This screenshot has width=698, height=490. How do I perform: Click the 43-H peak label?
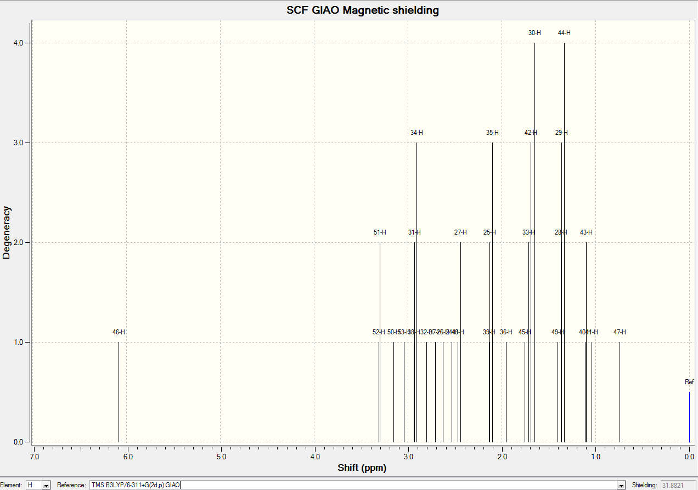(586, 232)
